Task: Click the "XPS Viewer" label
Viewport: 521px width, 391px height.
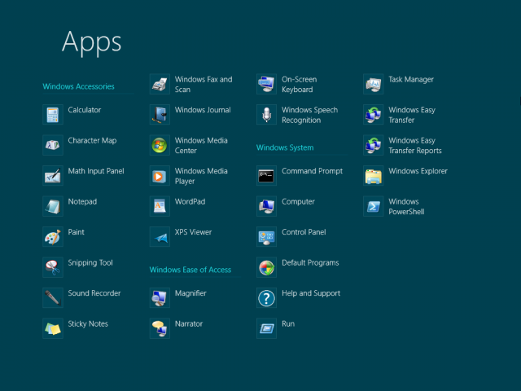Action: (194, 232)
